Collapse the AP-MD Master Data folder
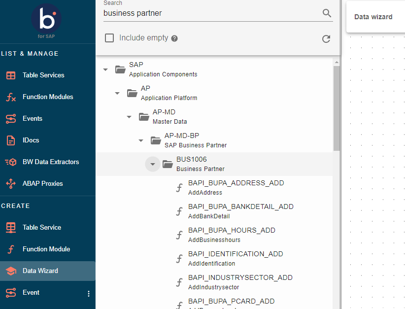 coord(129,117)
